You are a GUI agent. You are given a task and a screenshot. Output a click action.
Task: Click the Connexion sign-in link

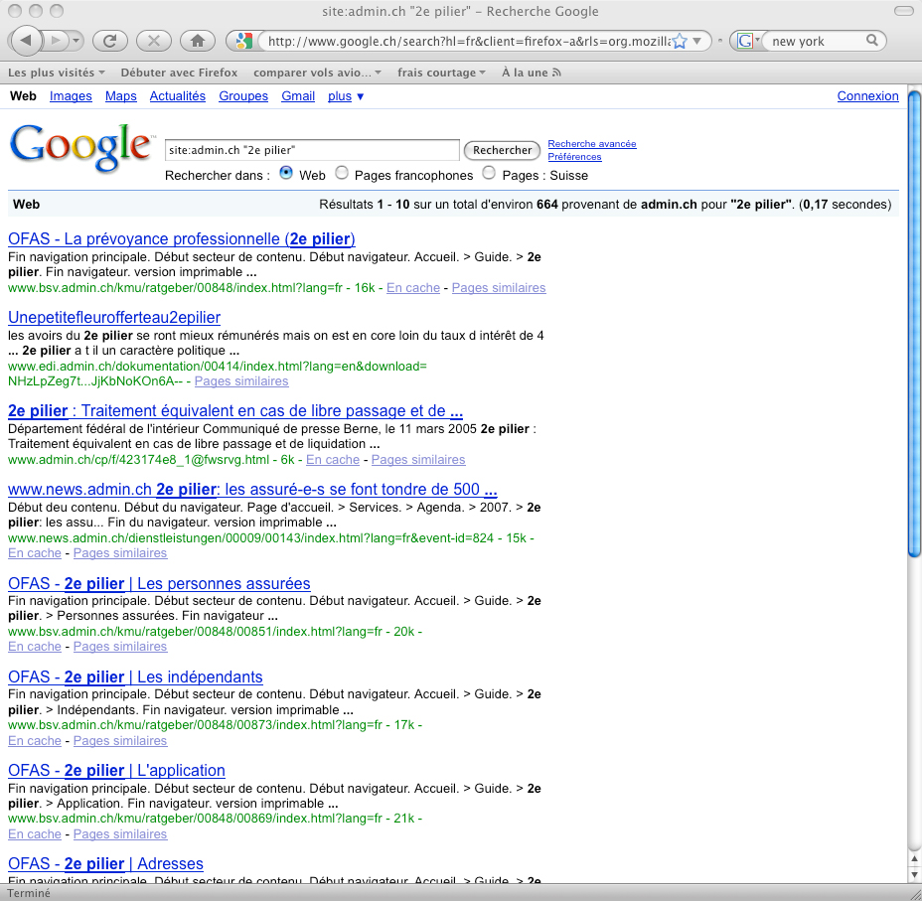pos(868,95)
